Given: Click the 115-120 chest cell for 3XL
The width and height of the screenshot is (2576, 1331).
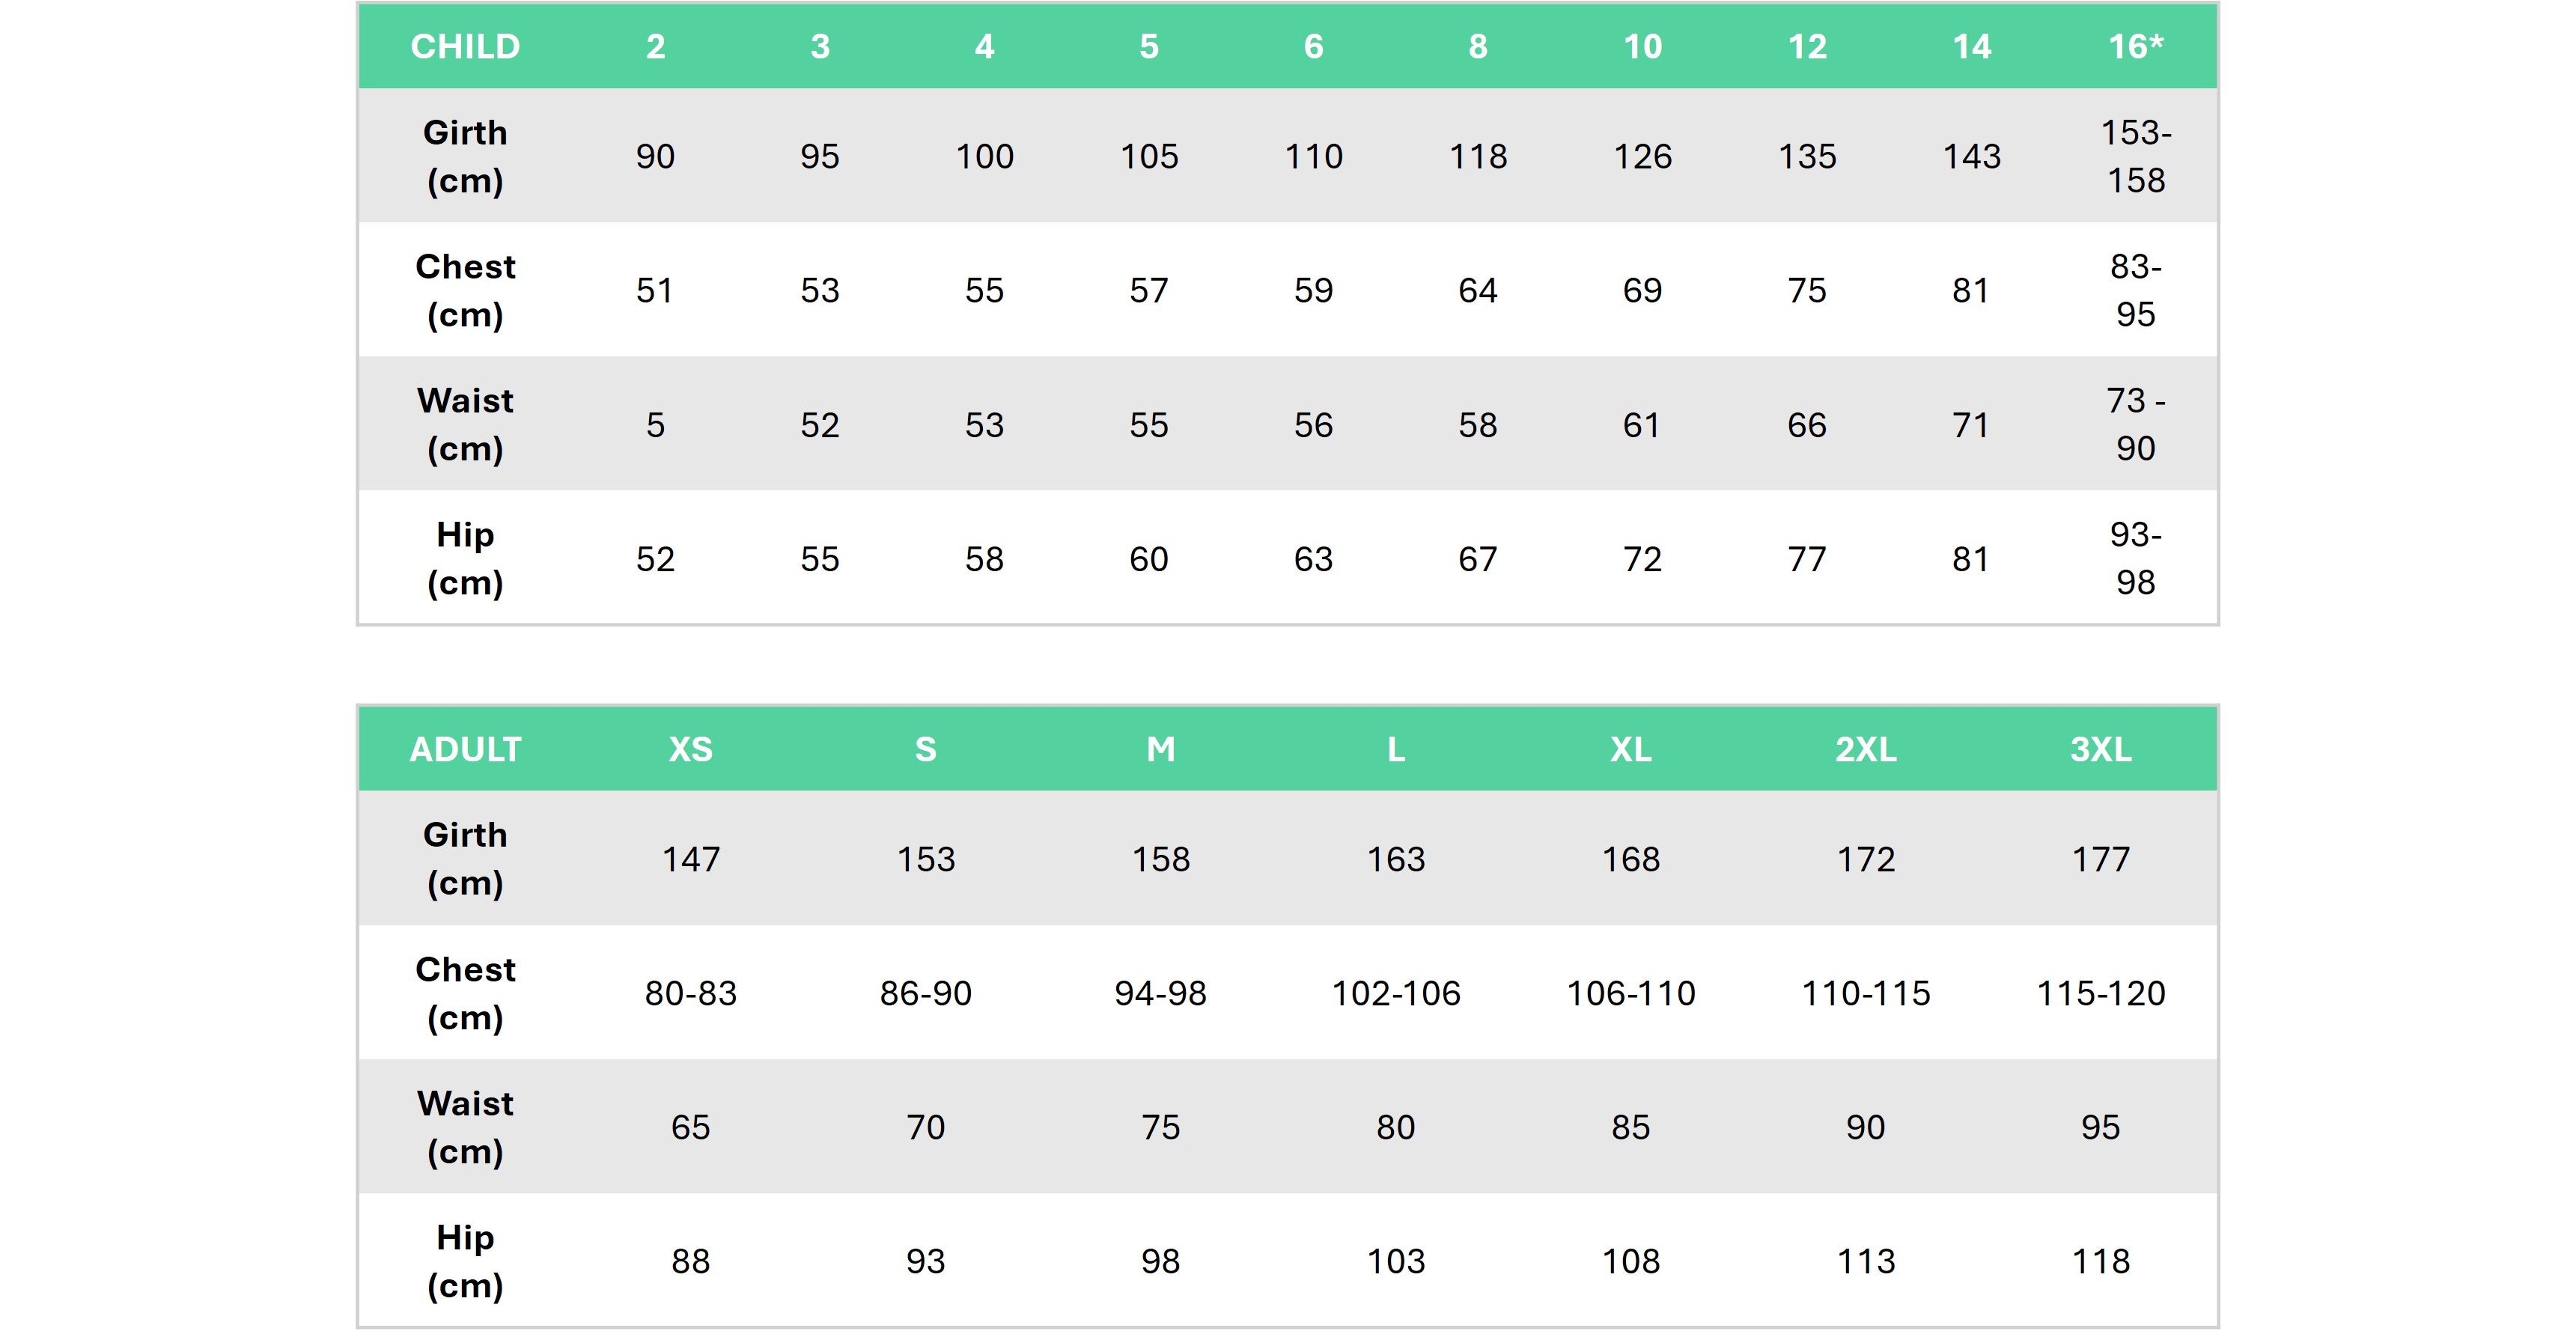Looking at the screenshot, I should [2100, 993].
